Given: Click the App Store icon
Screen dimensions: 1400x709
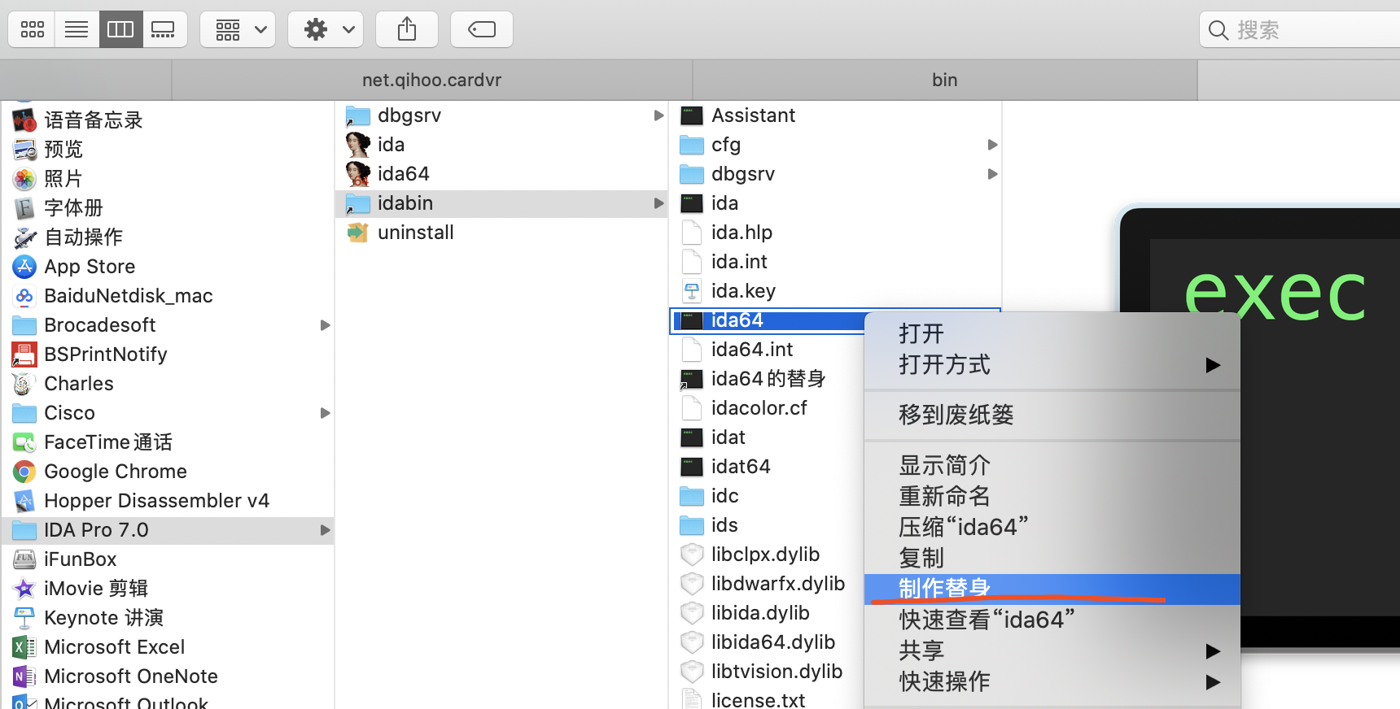Looking at the screenshot, I should tap(24, 267).
